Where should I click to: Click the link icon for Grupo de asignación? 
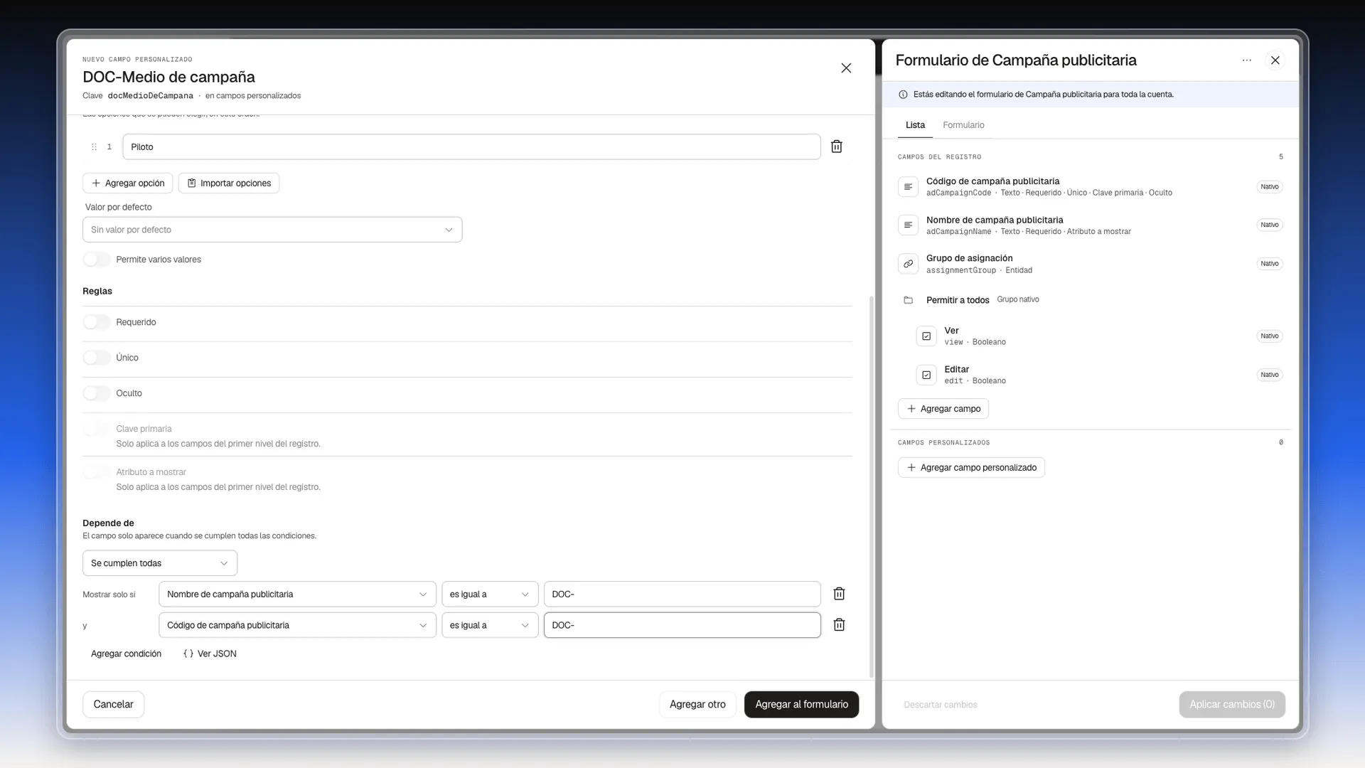(908, 264)
